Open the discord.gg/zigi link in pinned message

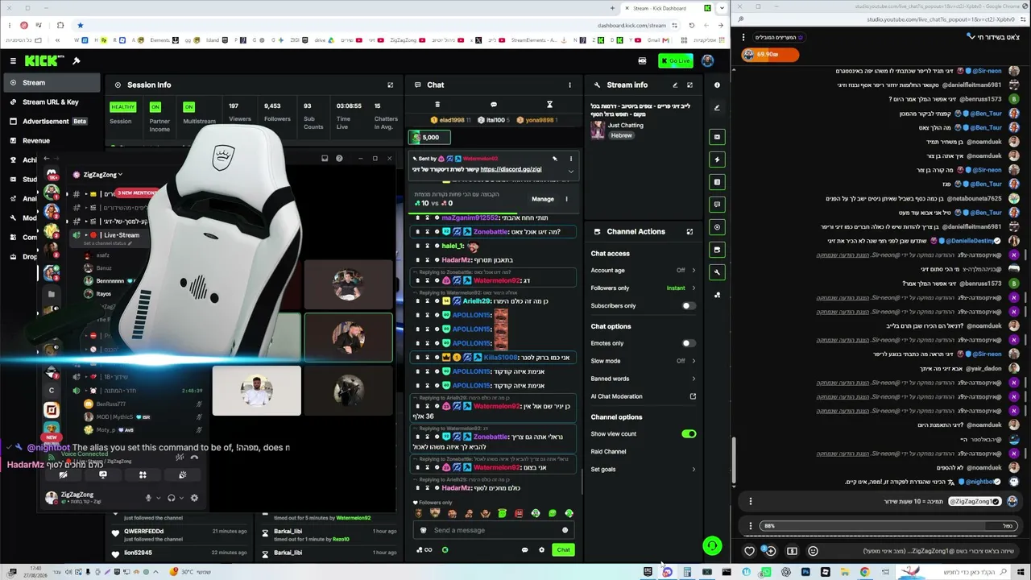click(511, 169)
